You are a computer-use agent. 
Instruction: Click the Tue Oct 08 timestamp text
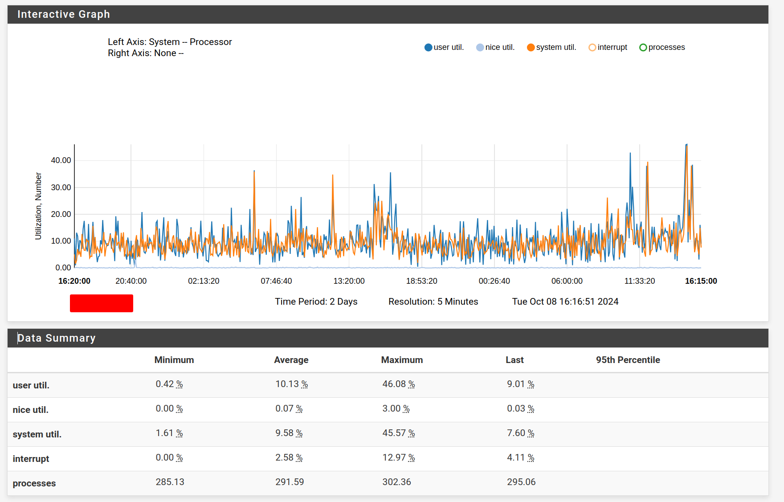[x=565, y=302]
